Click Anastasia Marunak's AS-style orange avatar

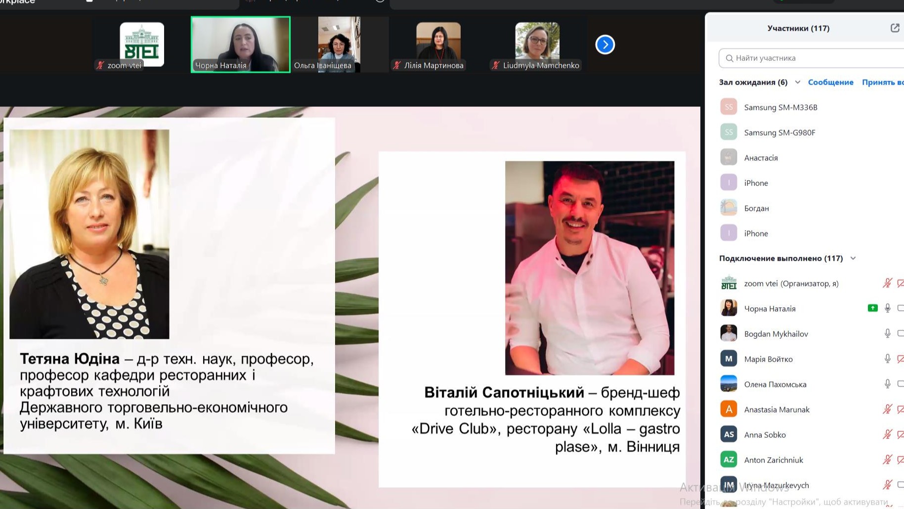pos(729,410)
